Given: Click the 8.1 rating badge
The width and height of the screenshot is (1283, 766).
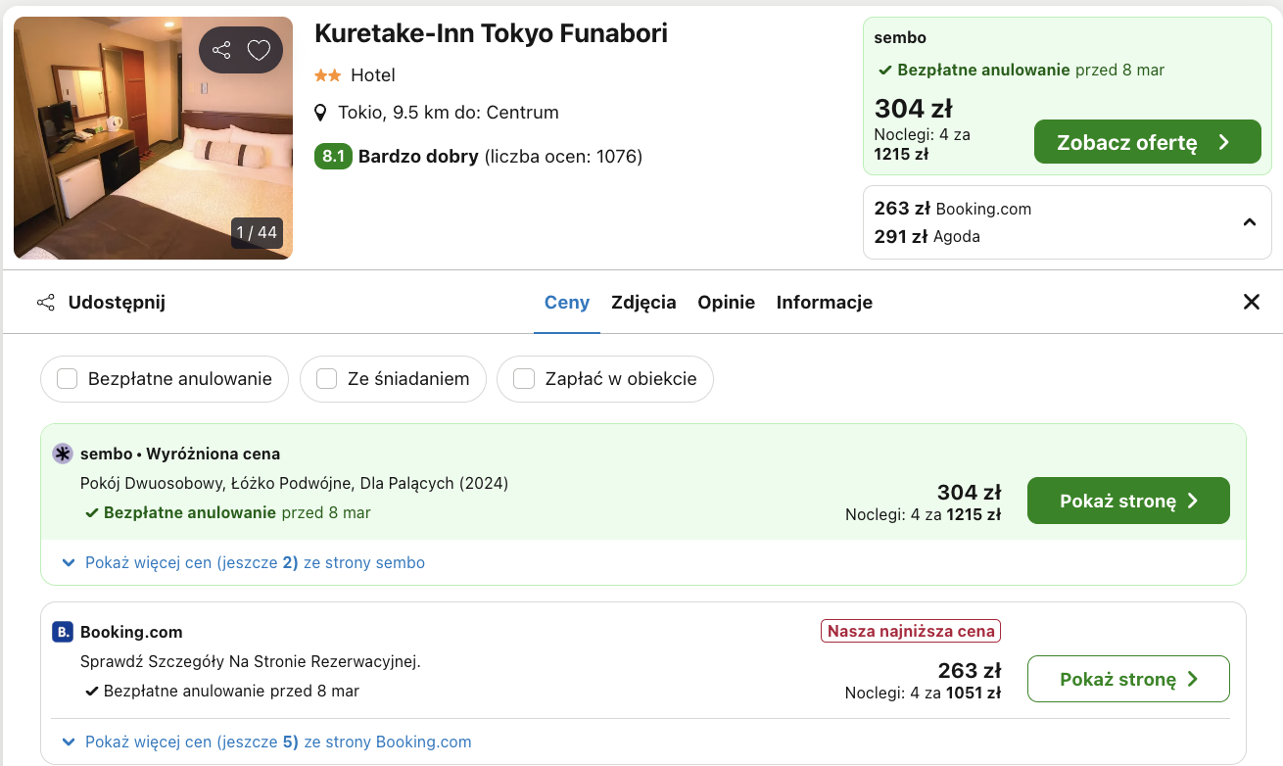Looking at the screenshot, I should [x=333, y=157].
